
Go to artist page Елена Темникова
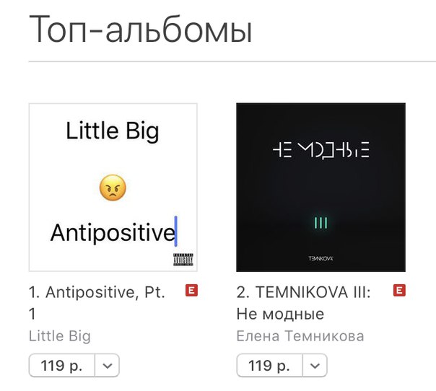300,336
